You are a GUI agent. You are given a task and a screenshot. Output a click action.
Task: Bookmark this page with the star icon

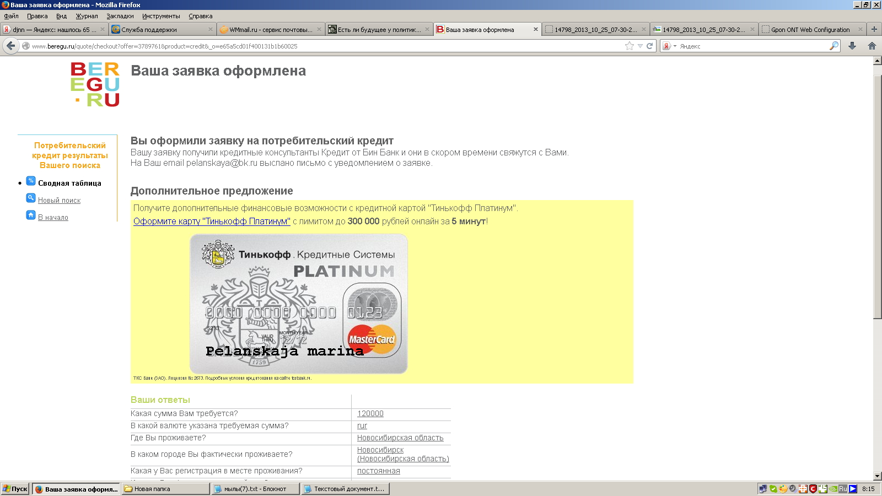[x=630, y=46]
